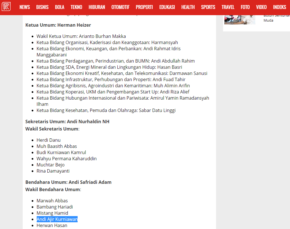The width and height of the screenshot is (290, 229).
Task: Go to the TRAVEL section
Action: coord(228,7)
